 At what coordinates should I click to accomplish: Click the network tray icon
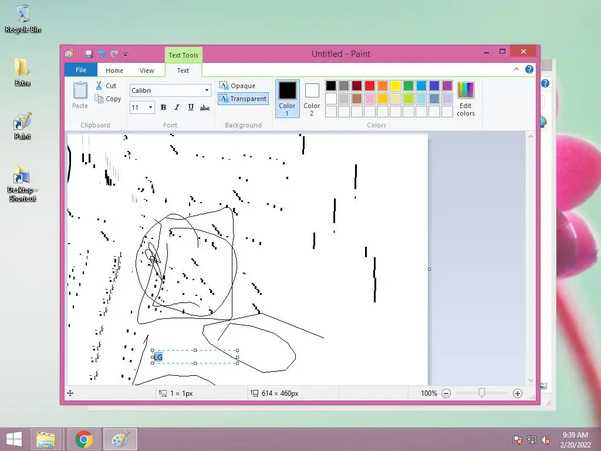pos(532,439)
